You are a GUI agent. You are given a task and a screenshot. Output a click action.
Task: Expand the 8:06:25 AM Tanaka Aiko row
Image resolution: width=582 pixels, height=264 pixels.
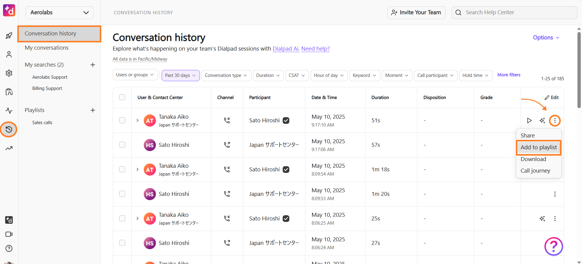137,219
